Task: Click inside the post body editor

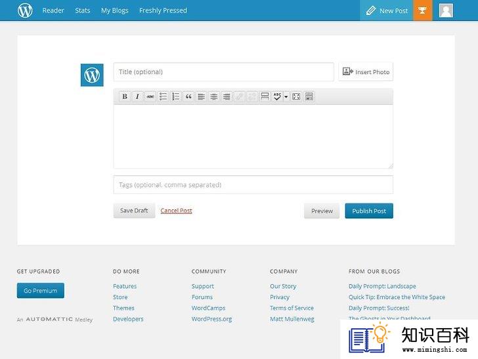Action: click(253, 137)
